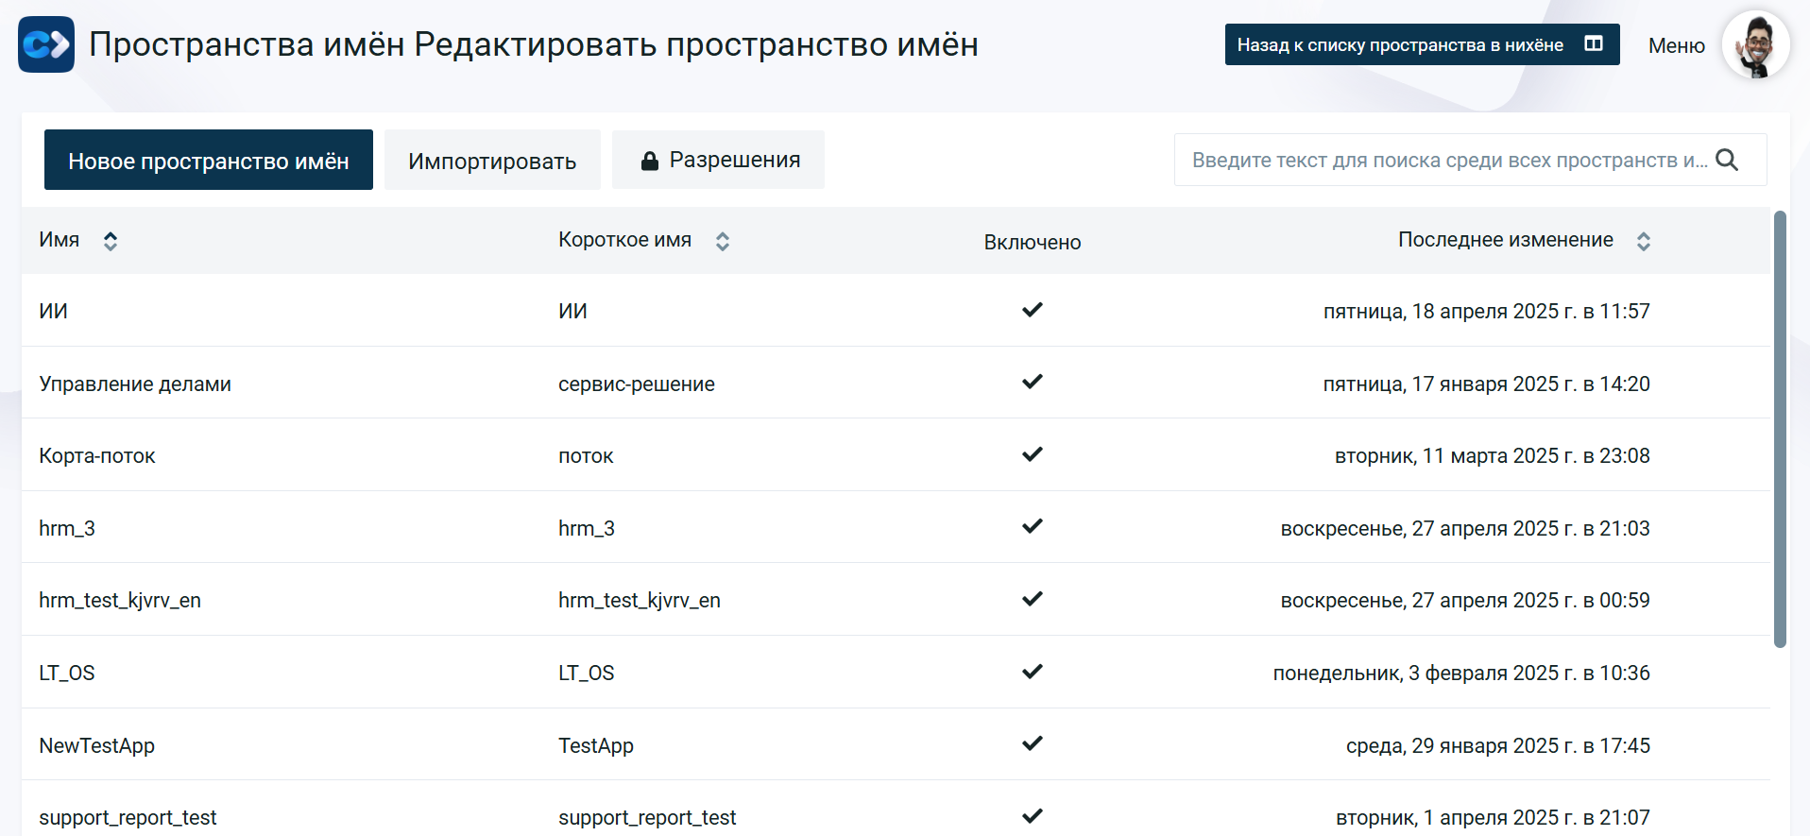This screenshot has height=836, width=1810.
Task: Click the blue app logo icon
Action: pyautogui.click(x=46, y=44)
